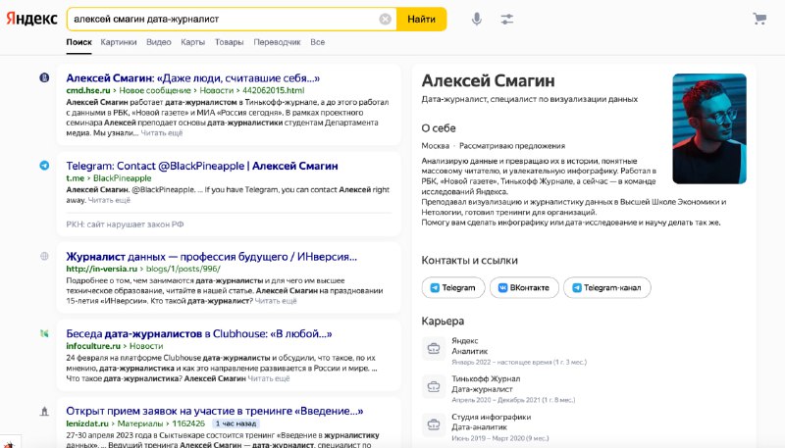This screenshot has width=785, height=448.
Task: Open the shopping cart icon
Action: pyautogui.click(x=759, y=19)
